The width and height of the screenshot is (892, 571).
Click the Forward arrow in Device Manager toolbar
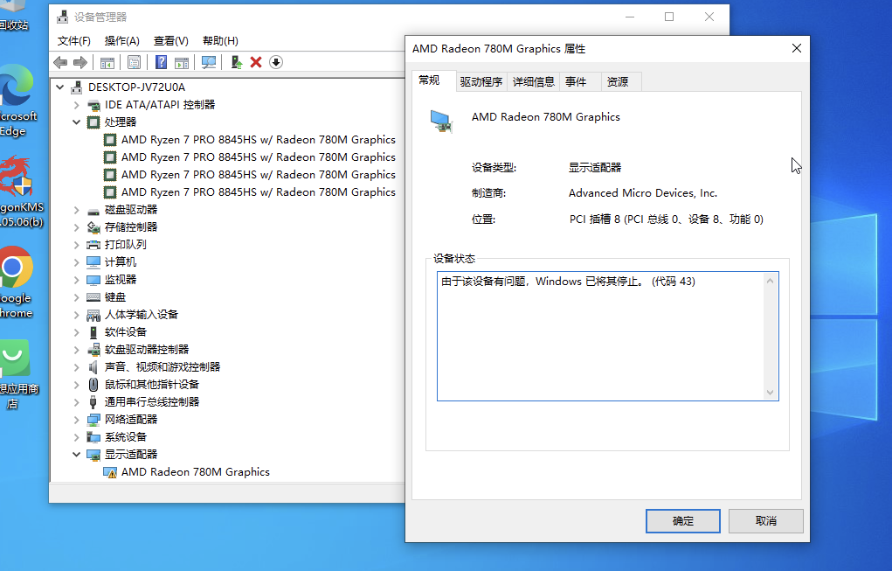pos(80,62)
